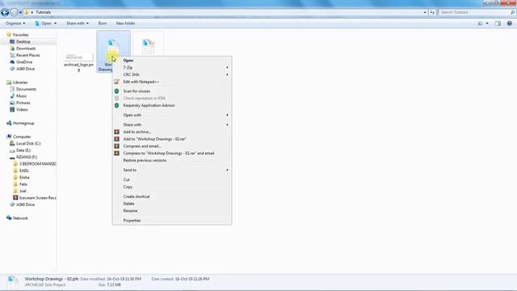517x291 pixels.
Task: Toggle the preview pane icon
Action: click(x=498, y=23)
